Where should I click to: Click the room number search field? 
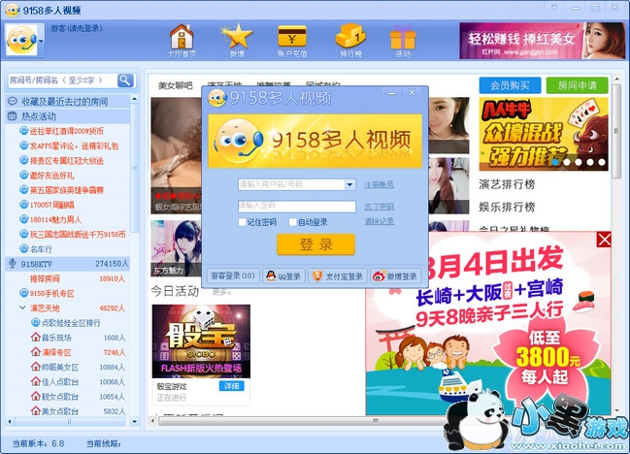[x=63, y=81]
